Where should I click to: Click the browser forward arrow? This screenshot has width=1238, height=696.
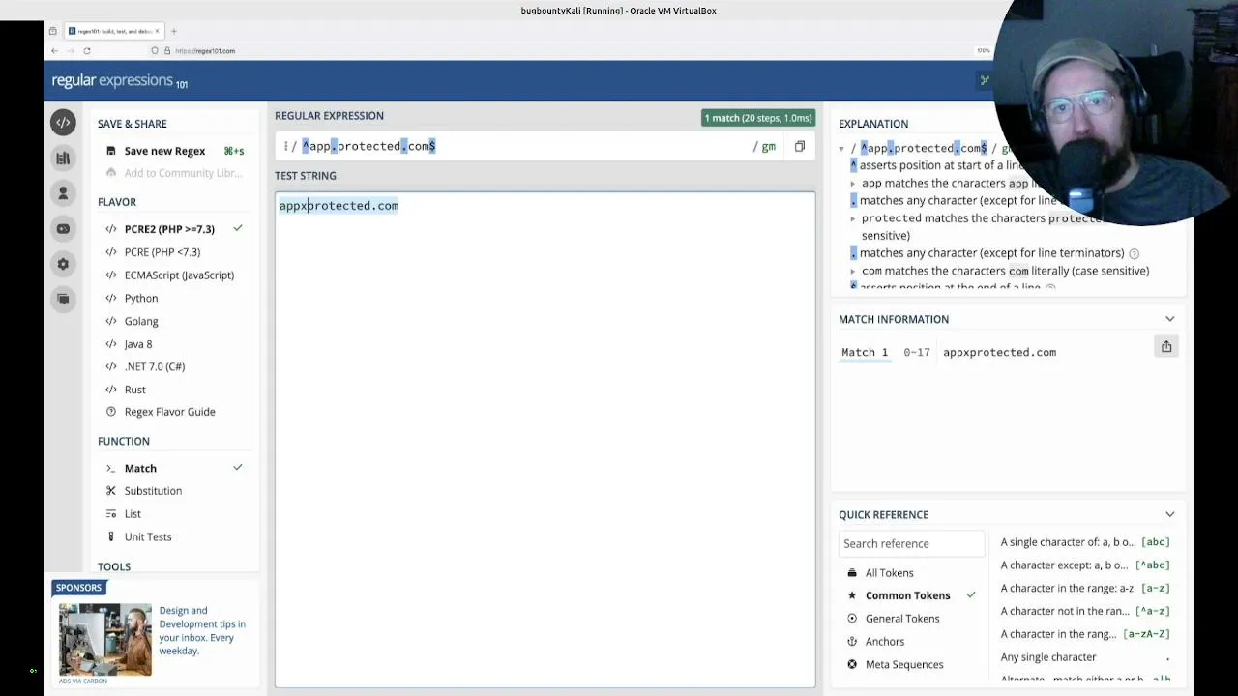tap(71, 50)
